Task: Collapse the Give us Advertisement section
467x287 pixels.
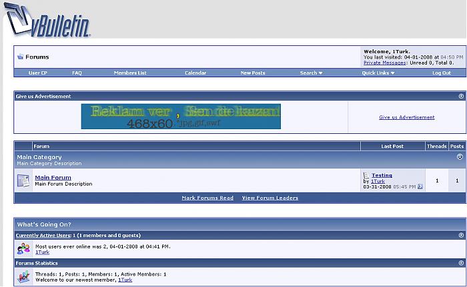Action: coord(460,97)
